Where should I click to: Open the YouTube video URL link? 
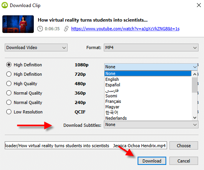coord(125,29)
